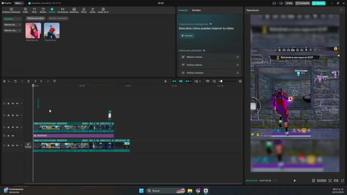The image size is (347, 195).
Task: Click the Buscar taskbar search box
Action: click(x=166, y=191)
